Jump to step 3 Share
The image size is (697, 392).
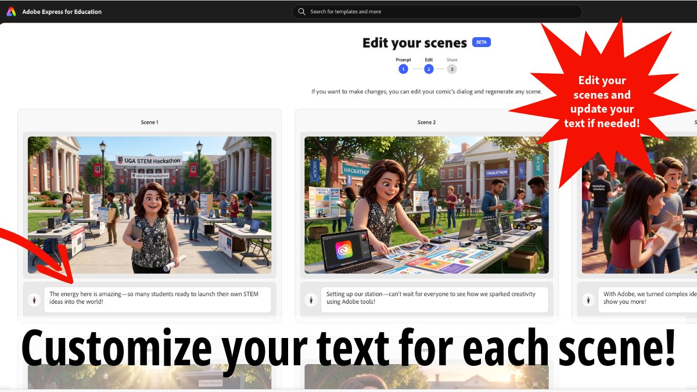pyautogui.click(x=452, y=69)
